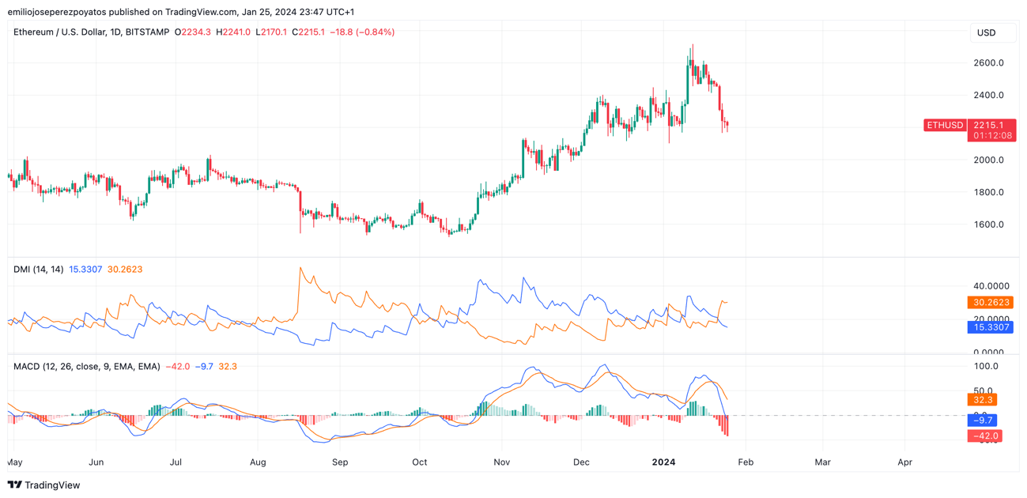This screenshot has width=1027, height=498.
Task: Click the Ethereum / U.S. Dollar chart title
Action: click(x=91, y=32)
